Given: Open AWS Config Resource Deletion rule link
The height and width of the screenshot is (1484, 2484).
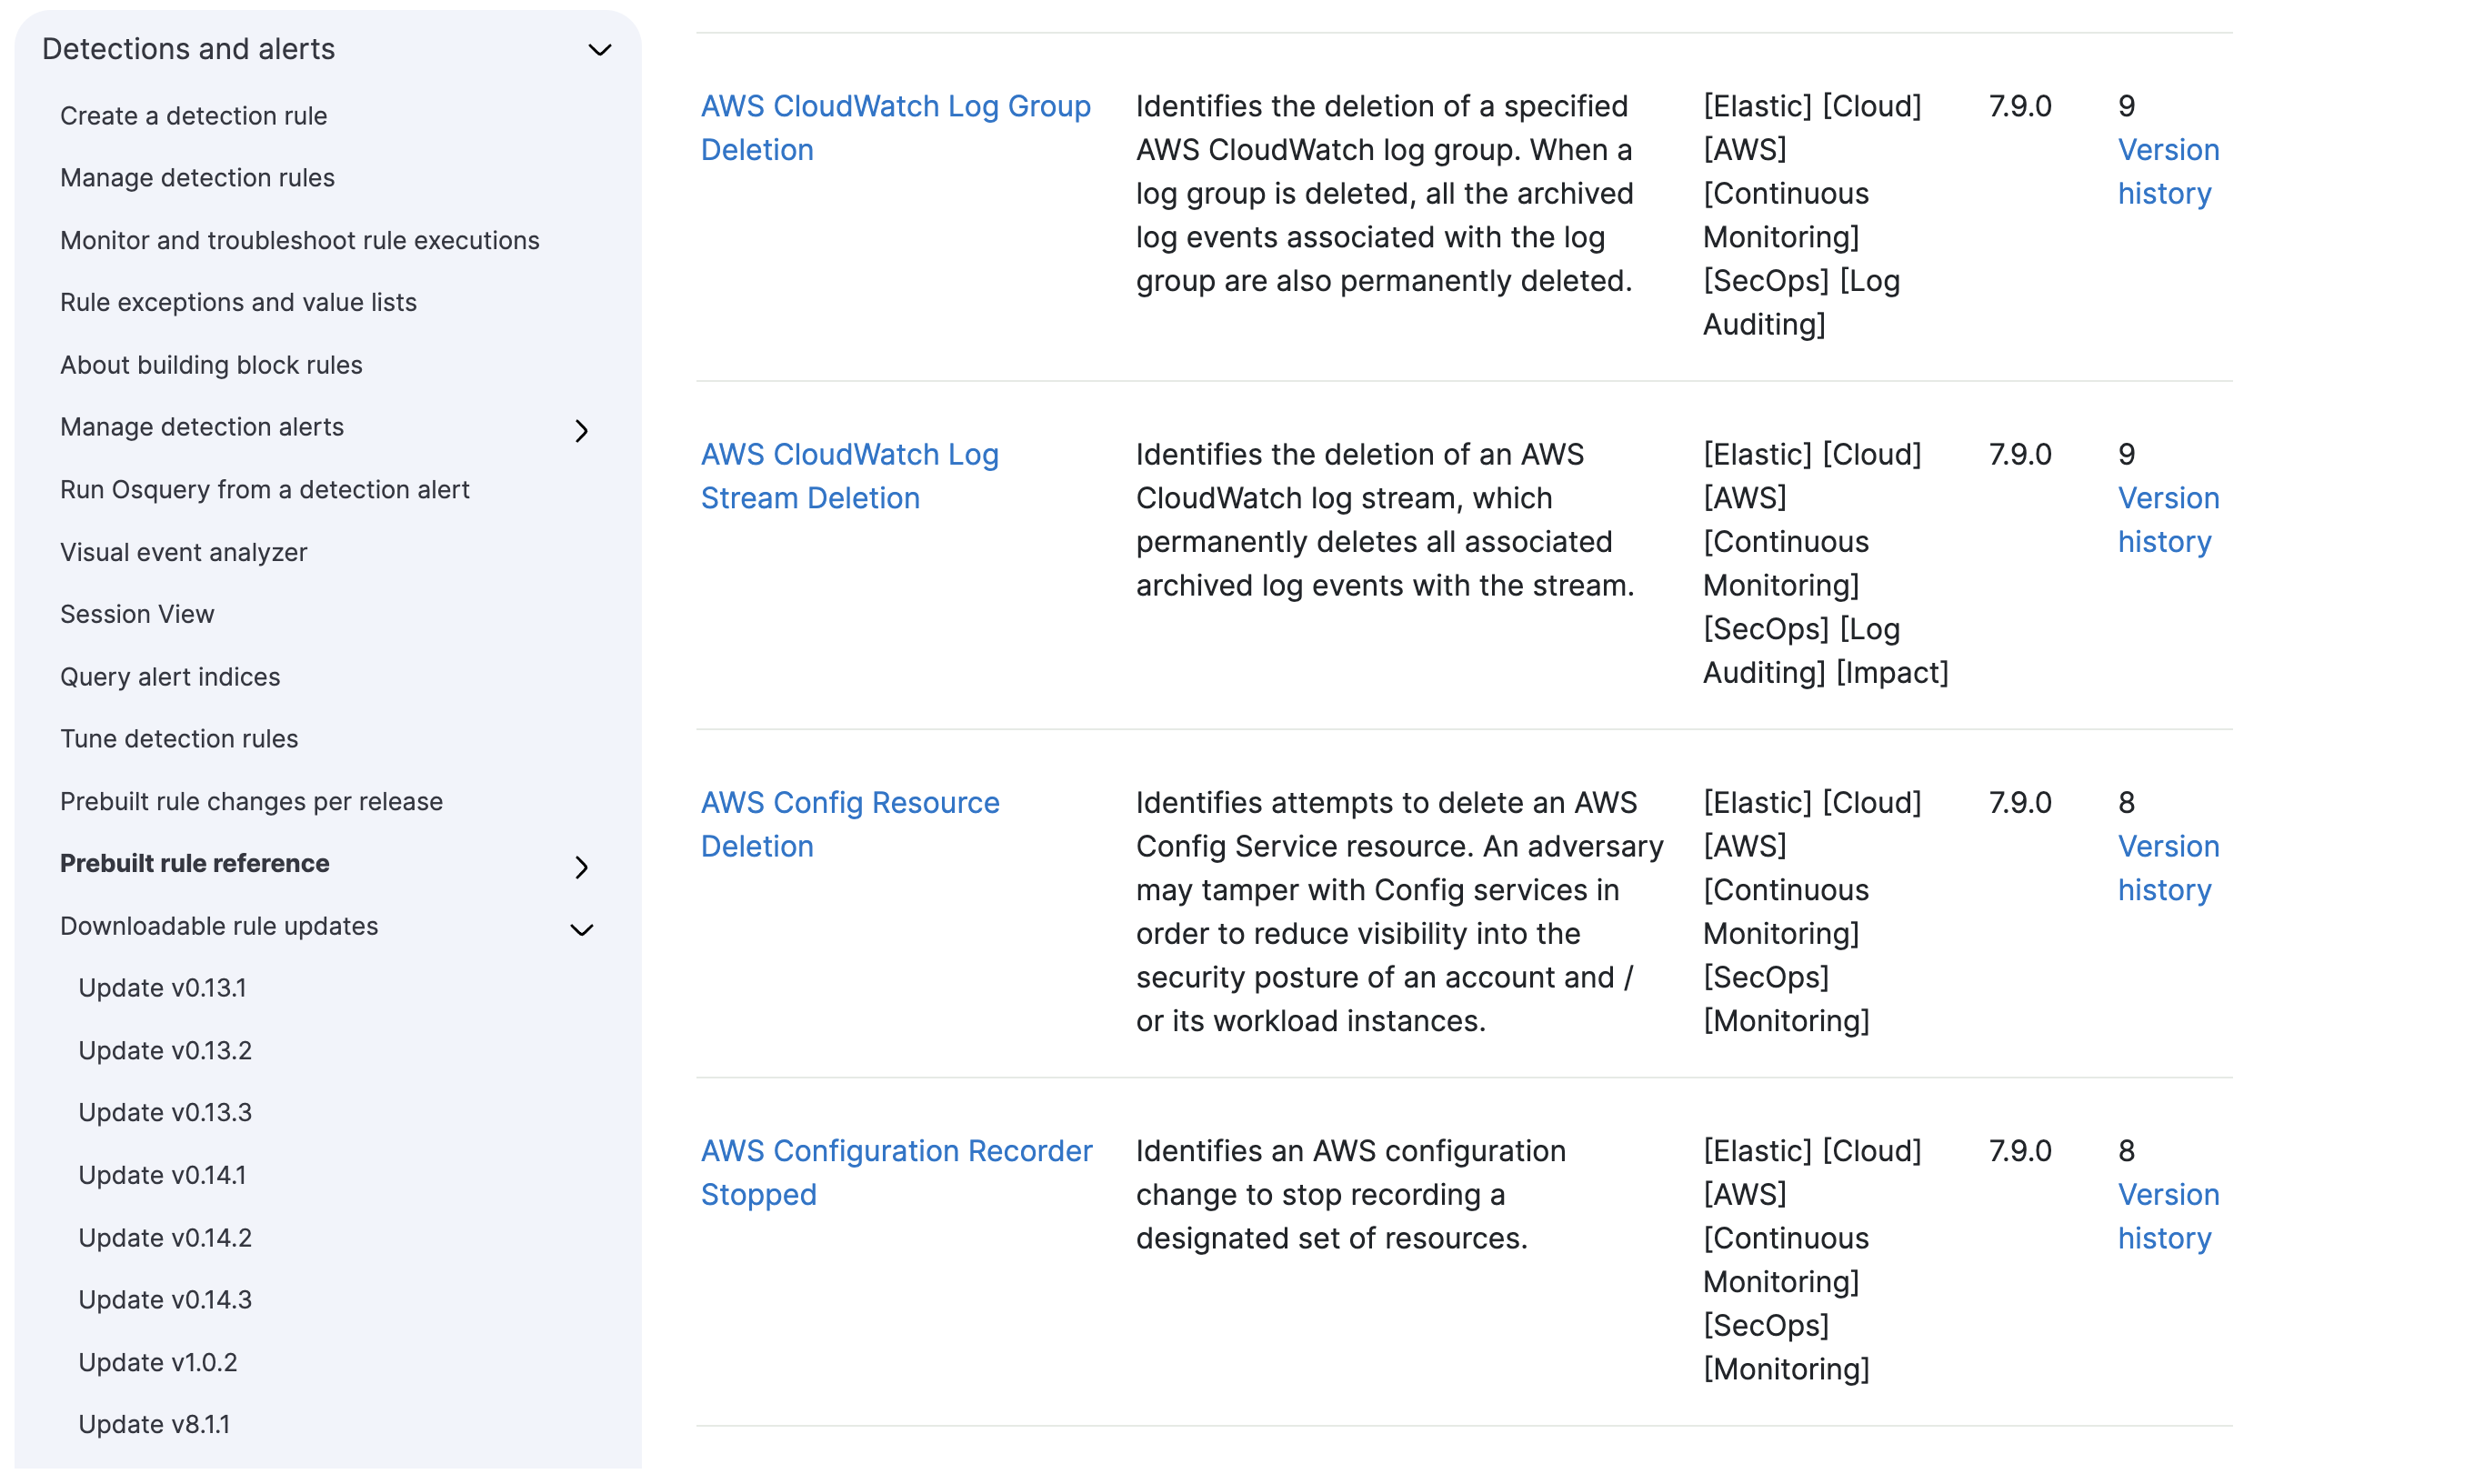Looking at the screenshot, I should pyautogui.click(x=848, y=824).
